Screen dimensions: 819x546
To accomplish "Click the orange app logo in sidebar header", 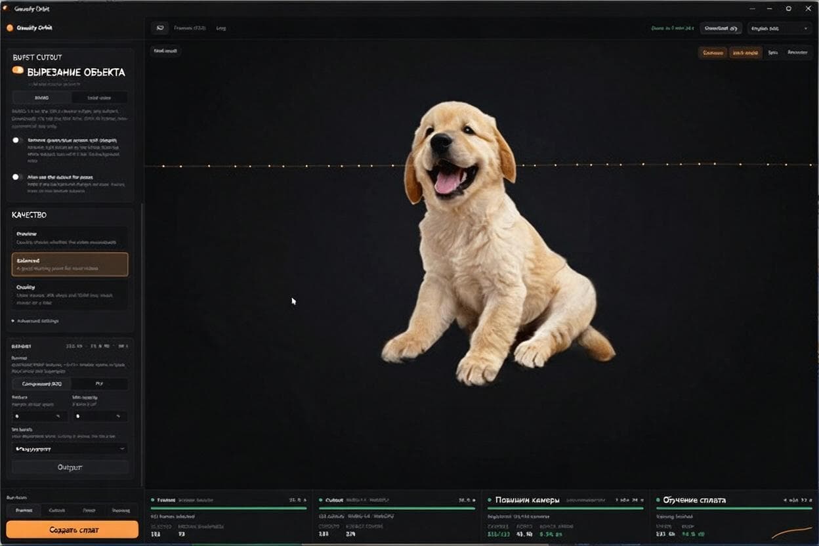I will click(x=10, y=28).
